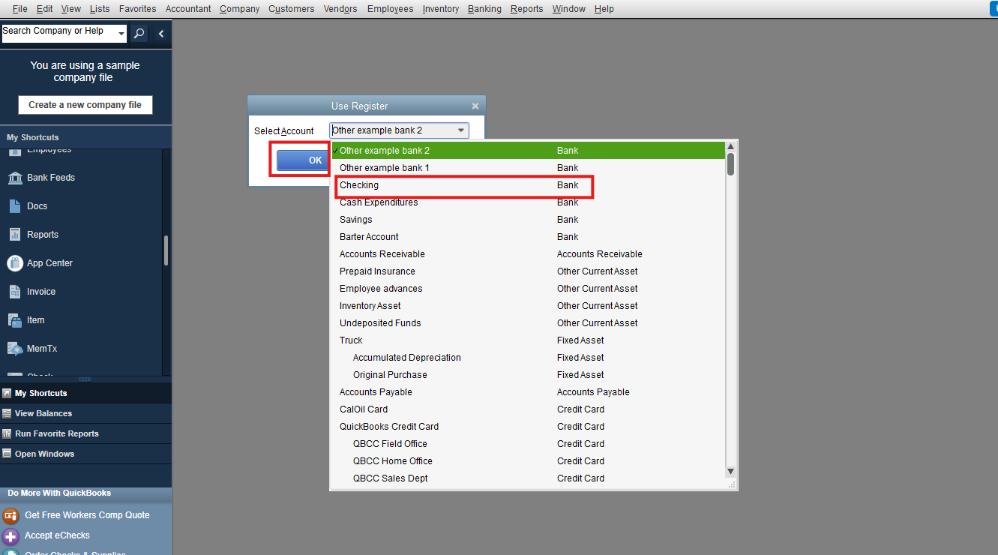Close the Use Register dialog

pos(475,106)
